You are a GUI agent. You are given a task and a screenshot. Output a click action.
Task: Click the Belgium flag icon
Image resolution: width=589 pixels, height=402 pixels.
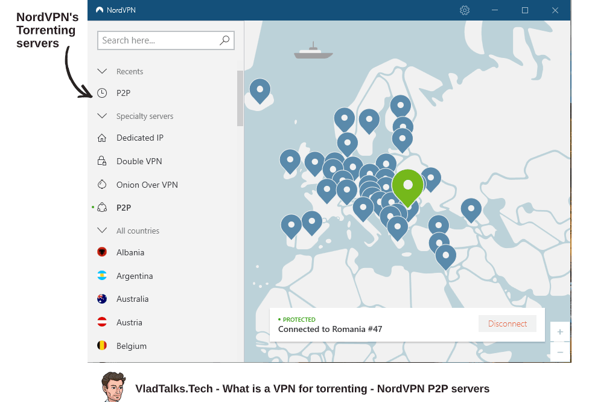(102, 345)
